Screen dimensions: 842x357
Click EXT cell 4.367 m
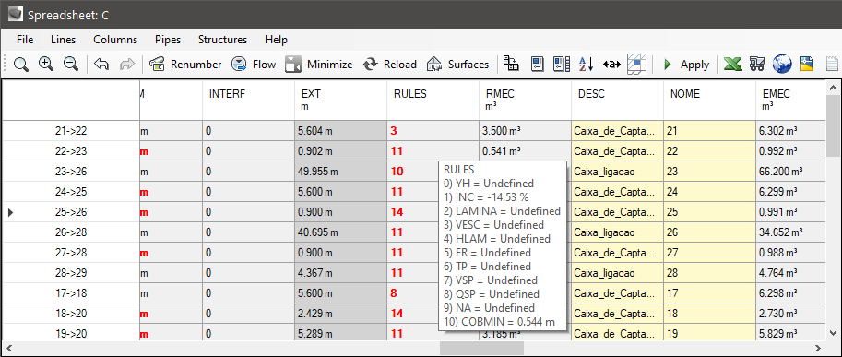(340, 273)
